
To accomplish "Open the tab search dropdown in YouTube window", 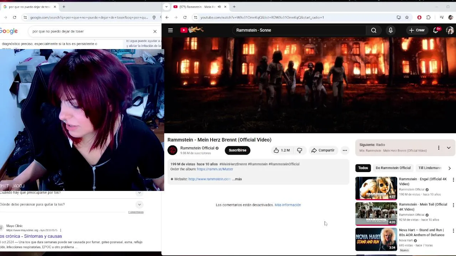I will [166, 7].
